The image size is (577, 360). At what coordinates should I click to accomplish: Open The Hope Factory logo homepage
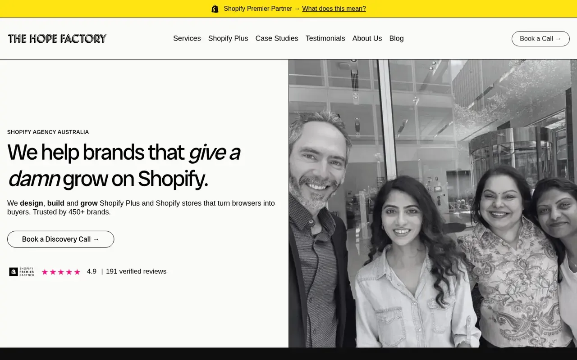tap(57, 39)
